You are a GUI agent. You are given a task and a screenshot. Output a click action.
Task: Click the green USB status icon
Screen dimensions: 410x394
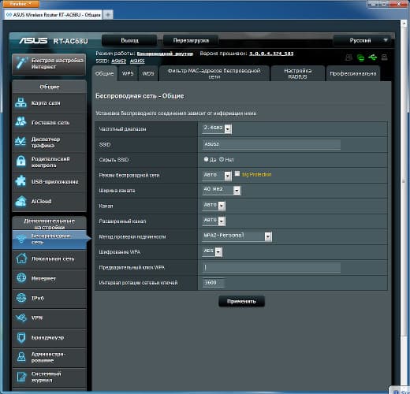[x=373, y=57]
